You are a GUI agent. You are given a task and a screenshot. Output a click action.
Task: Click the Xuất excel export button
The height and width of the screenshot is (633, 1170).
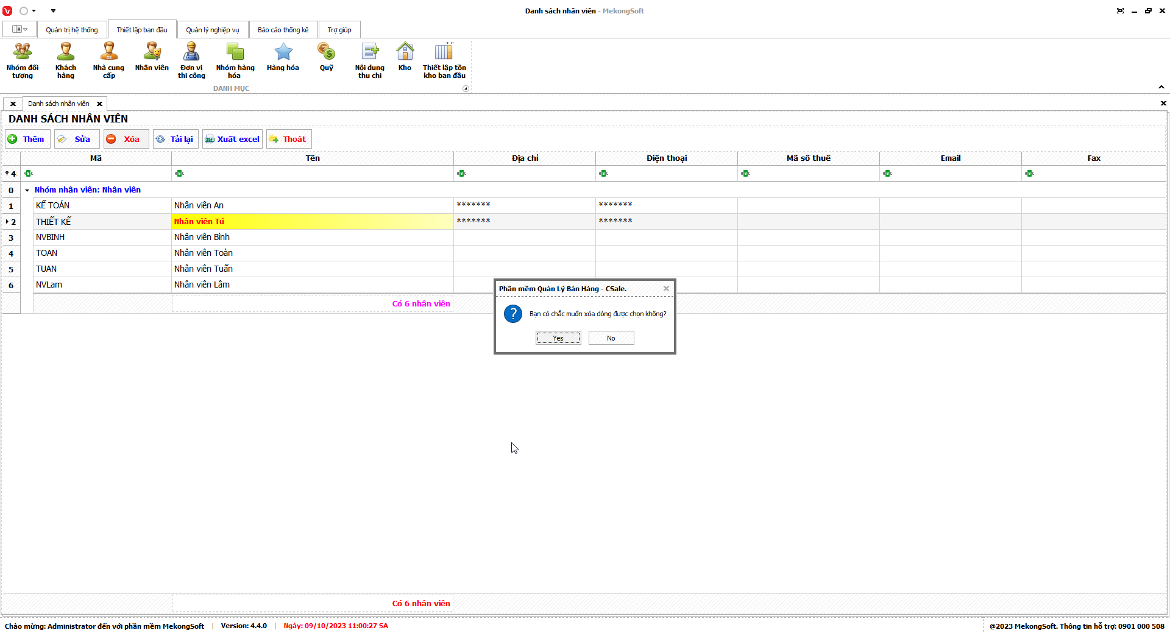point(232,140)
